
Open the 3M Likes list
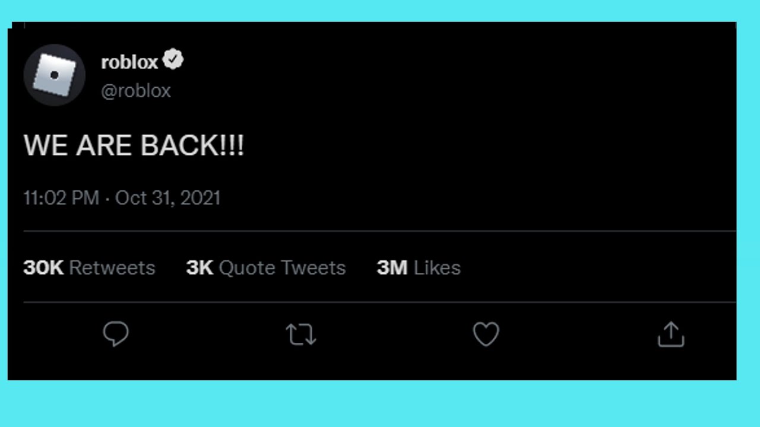pos(419,267)
